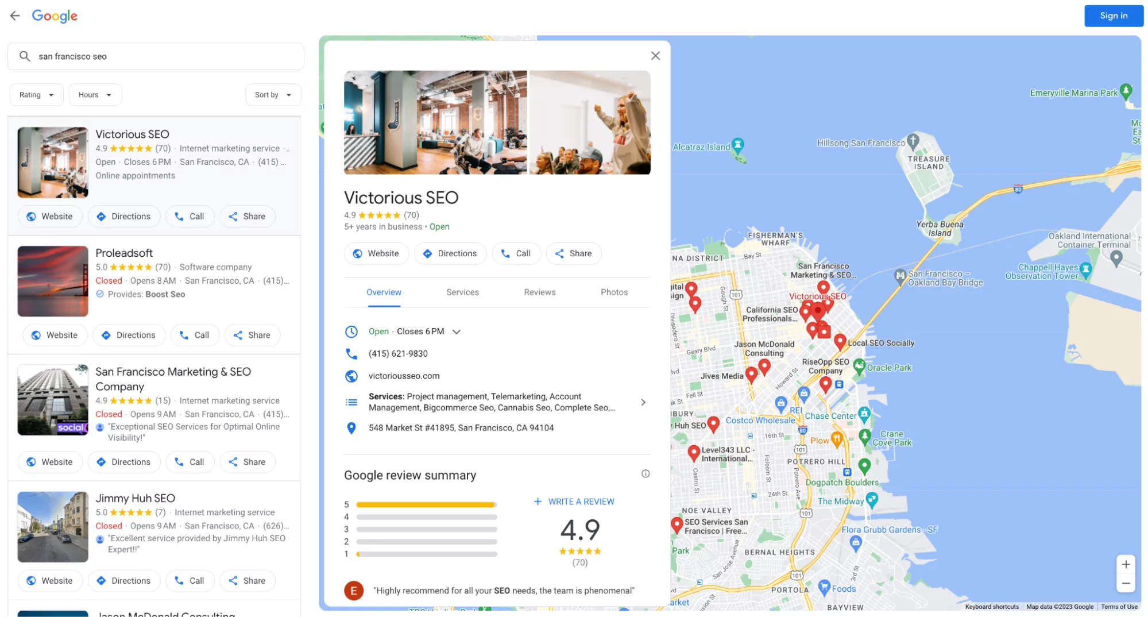This screenshot has width=1148, height=617.
Task: Select the map pin for Jives Media
Action: tap(751, 373)
